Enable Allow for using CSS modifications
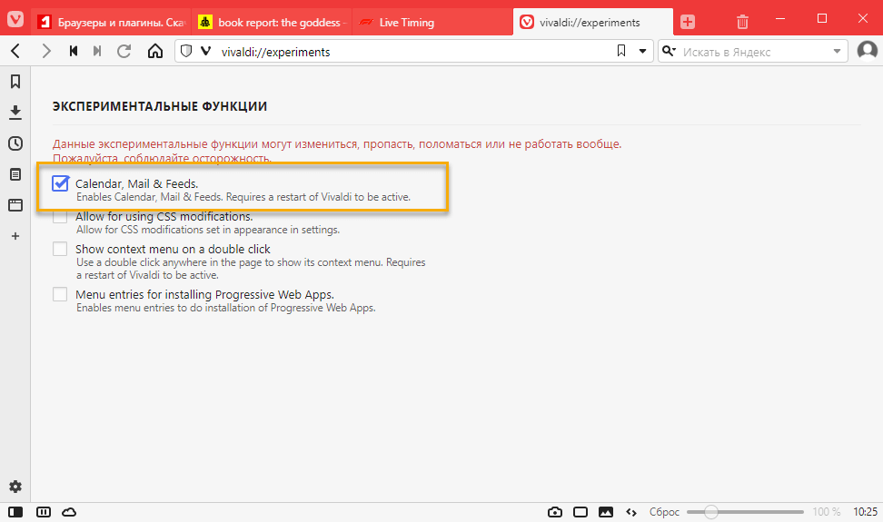Viewport: 883px width, 522px height. (60, 216)
